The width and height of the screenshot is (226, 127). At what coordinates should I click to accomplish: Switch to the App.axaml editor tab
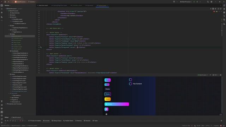pyautogui.click(x=89, y=5)
